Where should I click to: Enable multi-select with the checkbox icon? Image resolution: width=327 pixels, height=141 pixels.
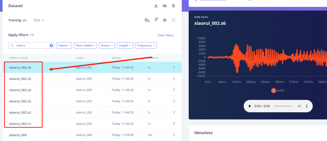165,20
